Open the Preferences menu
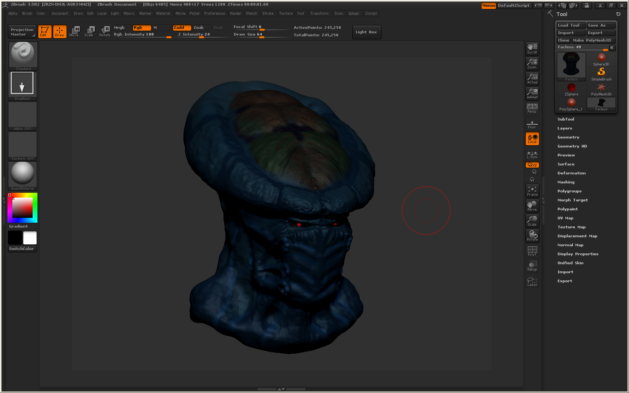Screen dimensions: 629x393 tap(215, 13)
